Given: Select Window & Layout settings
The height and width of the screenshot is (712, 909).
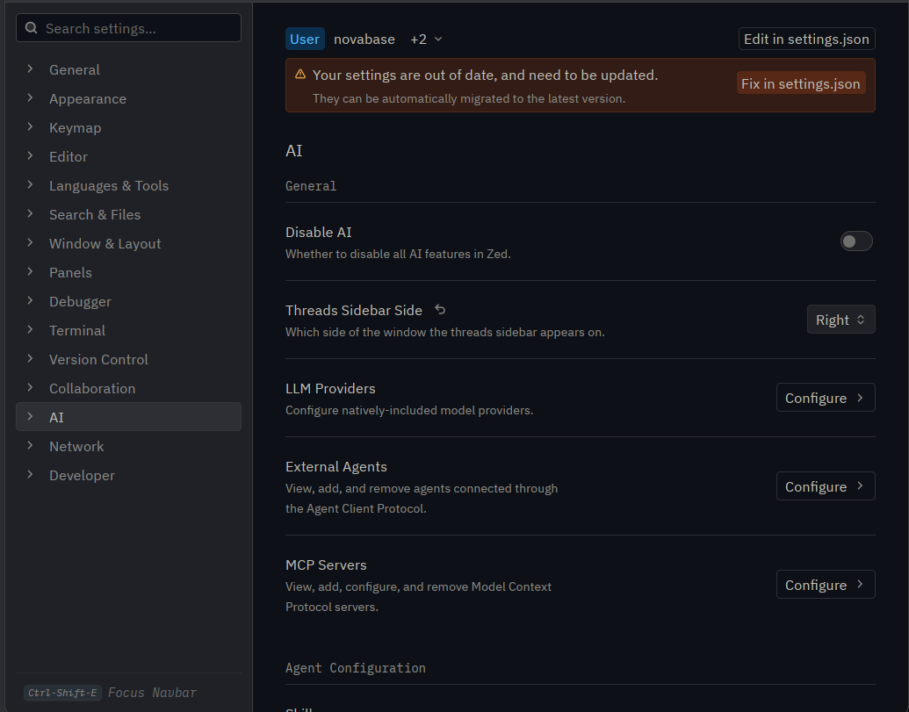Looking at the screenshot, I should click(x=128, y=243).
